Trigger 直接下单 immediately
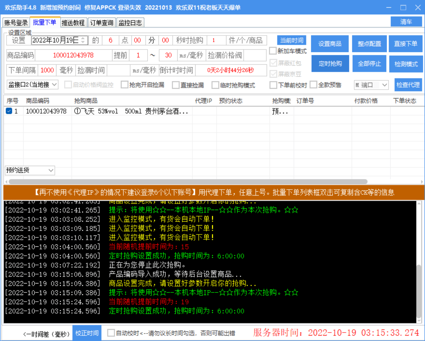 coord(406,44)
